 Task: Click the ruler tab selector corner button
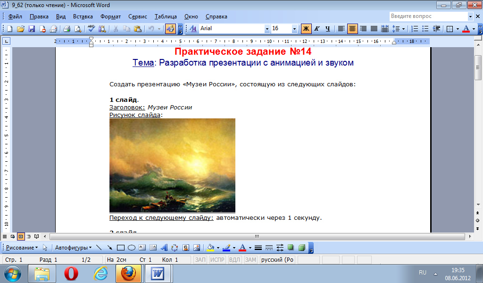(6, 41)
